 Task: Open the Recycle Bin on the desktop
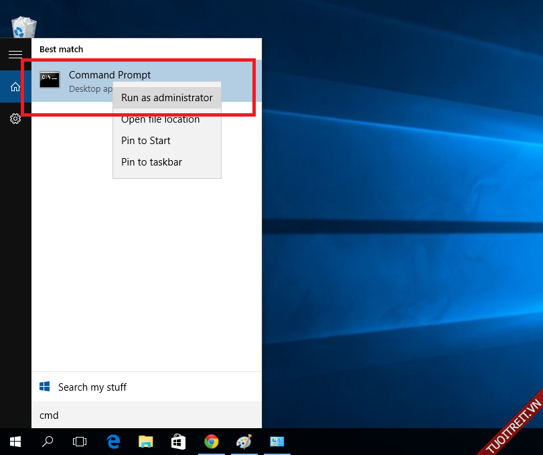pyautogui.click(x=24, y=27)
